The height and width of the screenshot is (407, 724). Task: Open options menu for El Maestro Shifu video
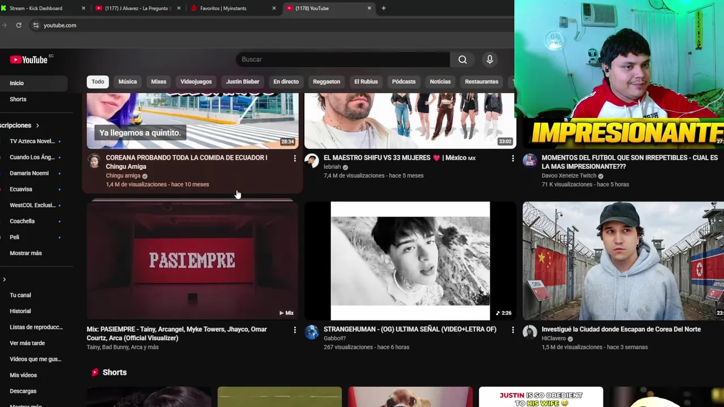click(x=513, y=158)
